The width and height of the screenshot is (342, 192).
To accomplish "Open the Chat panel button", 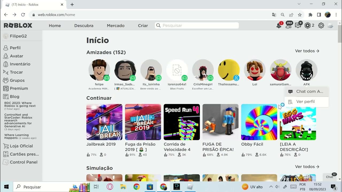I will click(330, 177).
